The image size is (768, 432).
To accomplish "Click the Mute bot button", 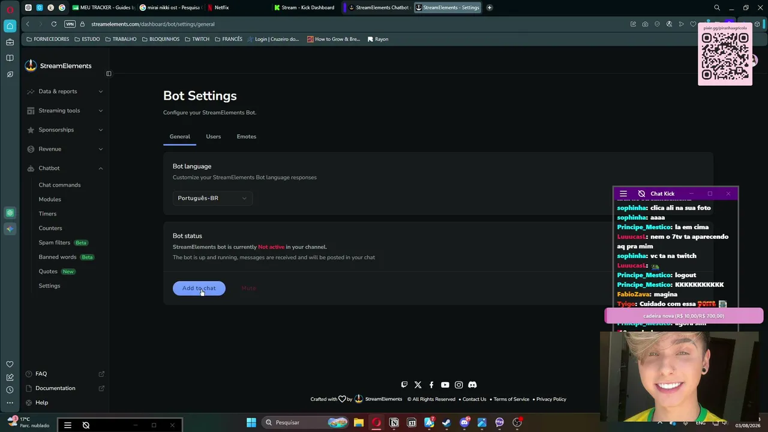I will pos(248,288).
